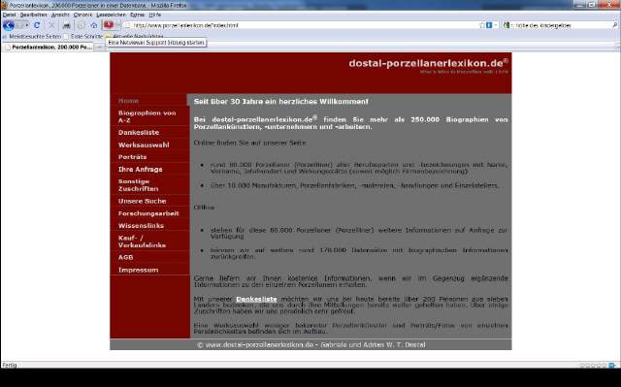621x387 pixels.
Task: Open back/forward history dropdown arrow
Action: pyautogui.click(x=27, y=25)
